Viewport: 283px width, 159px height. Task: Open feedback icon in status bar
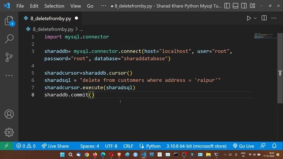(263, 146)
